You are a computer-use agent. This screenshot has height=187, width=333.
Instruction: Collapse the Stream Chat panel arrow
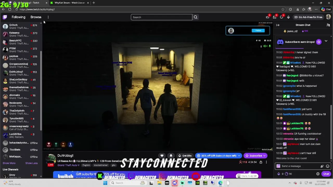[278, 25]
